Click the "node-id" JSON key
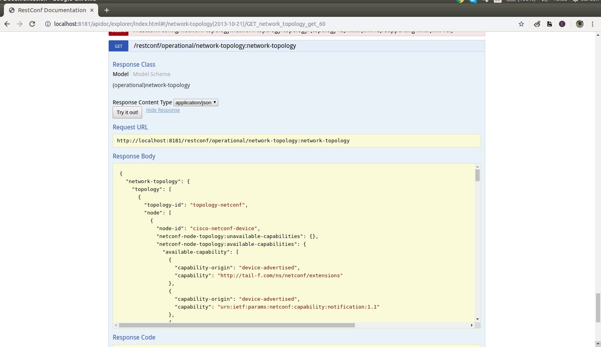The width and height of the screenshot is (601, 347). click(170, 229)
